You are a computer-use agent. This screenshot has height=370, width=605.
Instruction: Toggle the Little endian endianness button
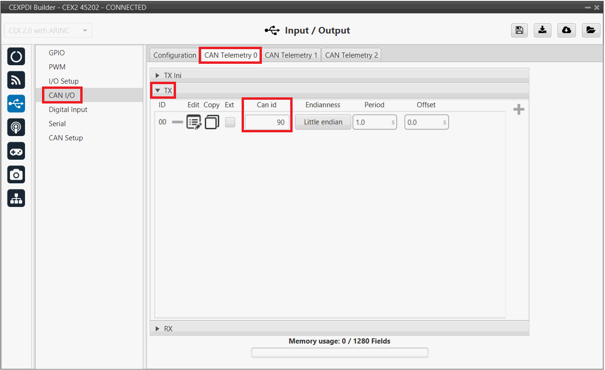[x=323, y=122]
